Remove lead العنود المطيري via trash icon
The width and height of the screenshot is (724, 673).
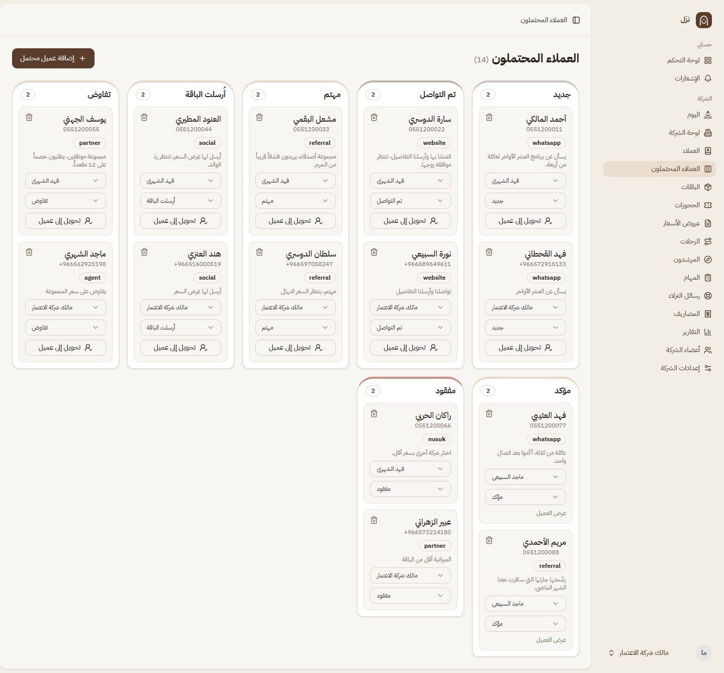[x=144, y=117]
